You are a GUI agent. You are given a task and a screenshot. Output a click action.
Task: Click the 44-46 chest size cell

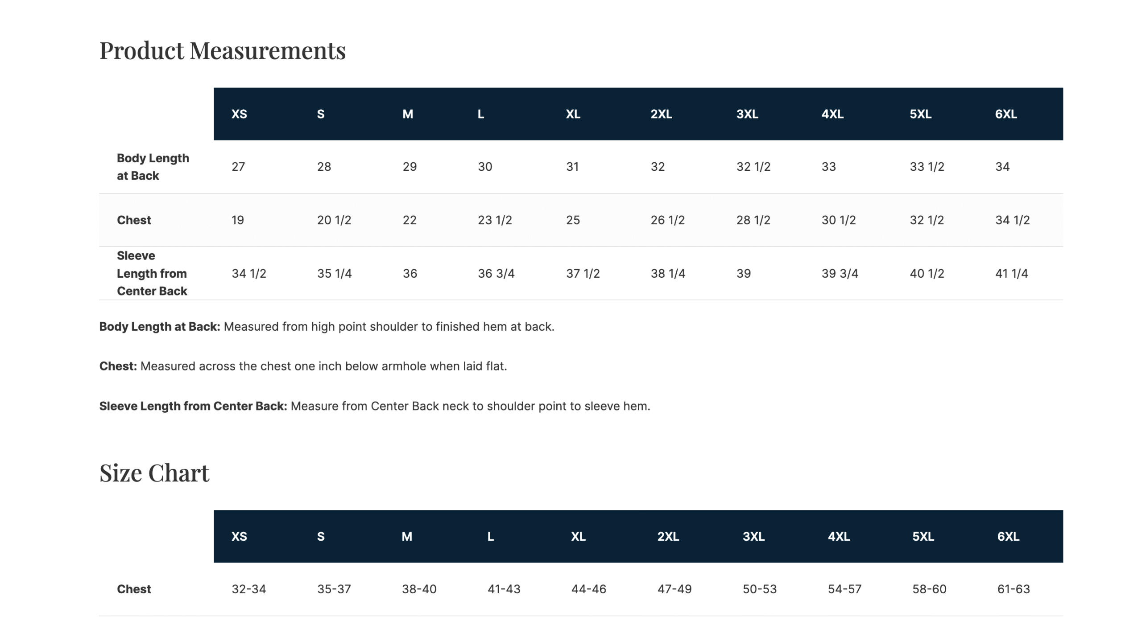[588, 589]
